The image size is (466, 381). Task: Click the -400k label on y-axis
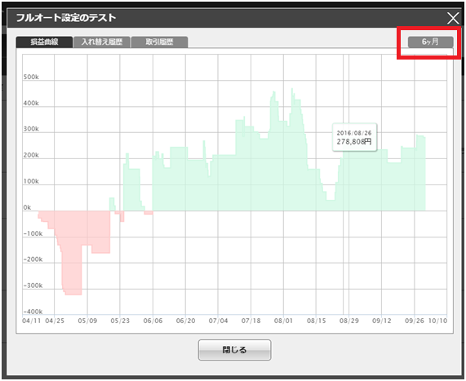click(x=33, y=312)
